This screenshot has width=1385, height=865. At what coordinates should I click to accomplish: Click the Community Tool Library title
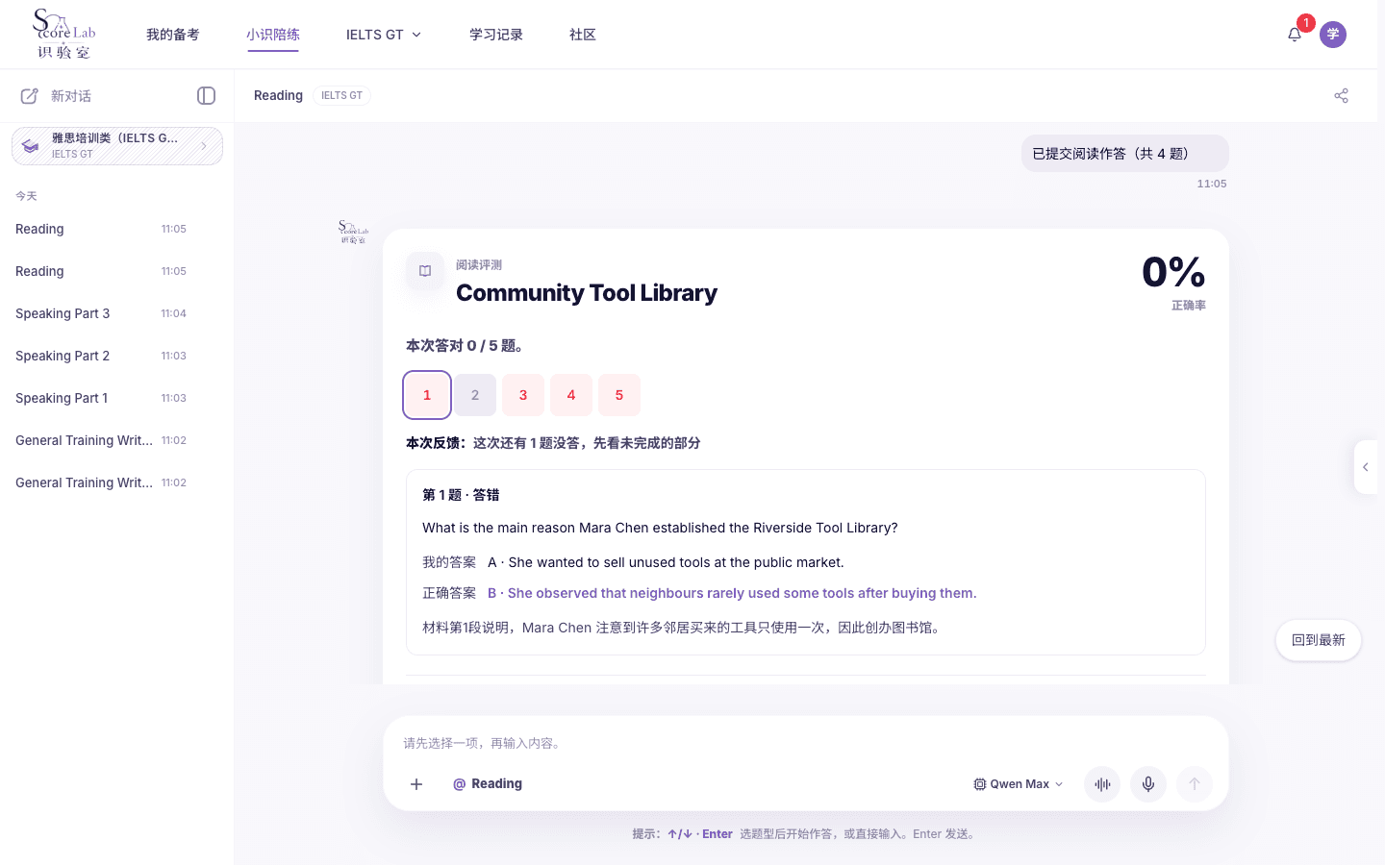[587, 292]
